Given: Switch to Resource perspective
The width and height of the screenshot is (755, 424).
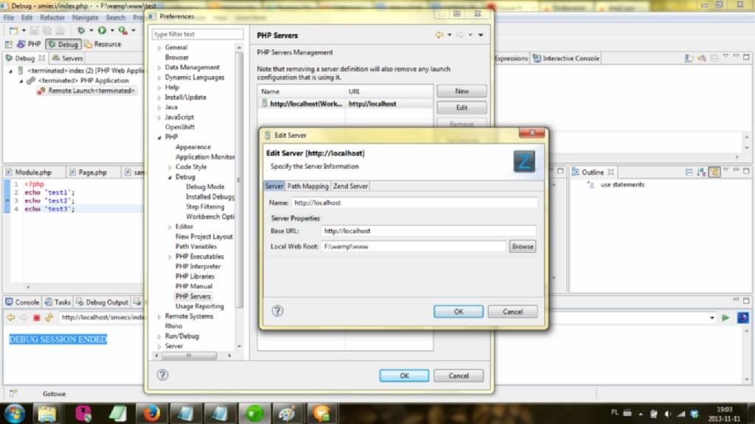Looking at the screenshot, I should (102, 44).
